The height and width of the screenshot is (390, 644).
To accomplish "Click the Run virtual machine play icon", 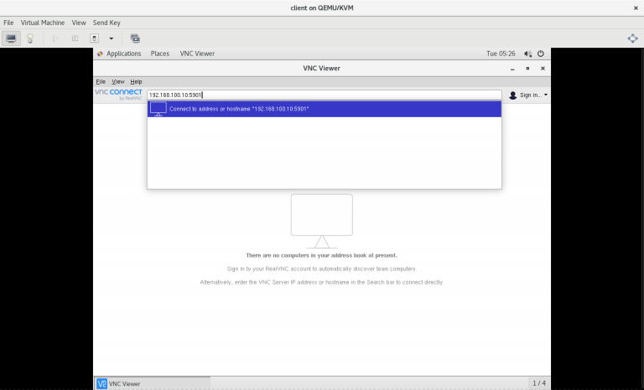I will coord(55,38).
